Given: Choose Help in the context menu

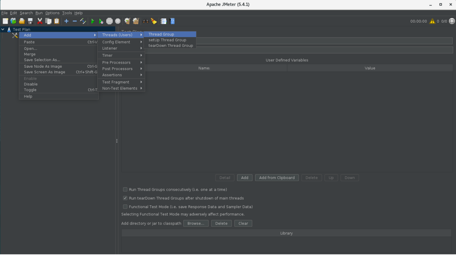Looking at the screenshot, I should (59, 96).
